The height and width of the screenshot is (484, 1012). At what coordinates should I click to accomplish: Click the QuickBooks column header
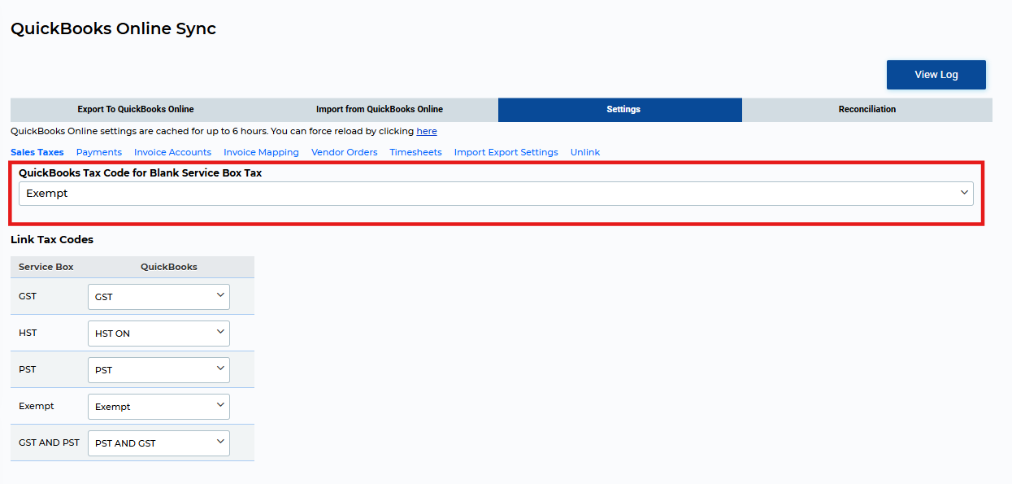169,267
